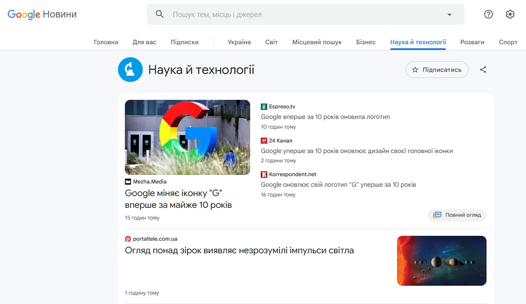
Task: Click the share icon next to Підписатись
Action: [x=483, y=70]
